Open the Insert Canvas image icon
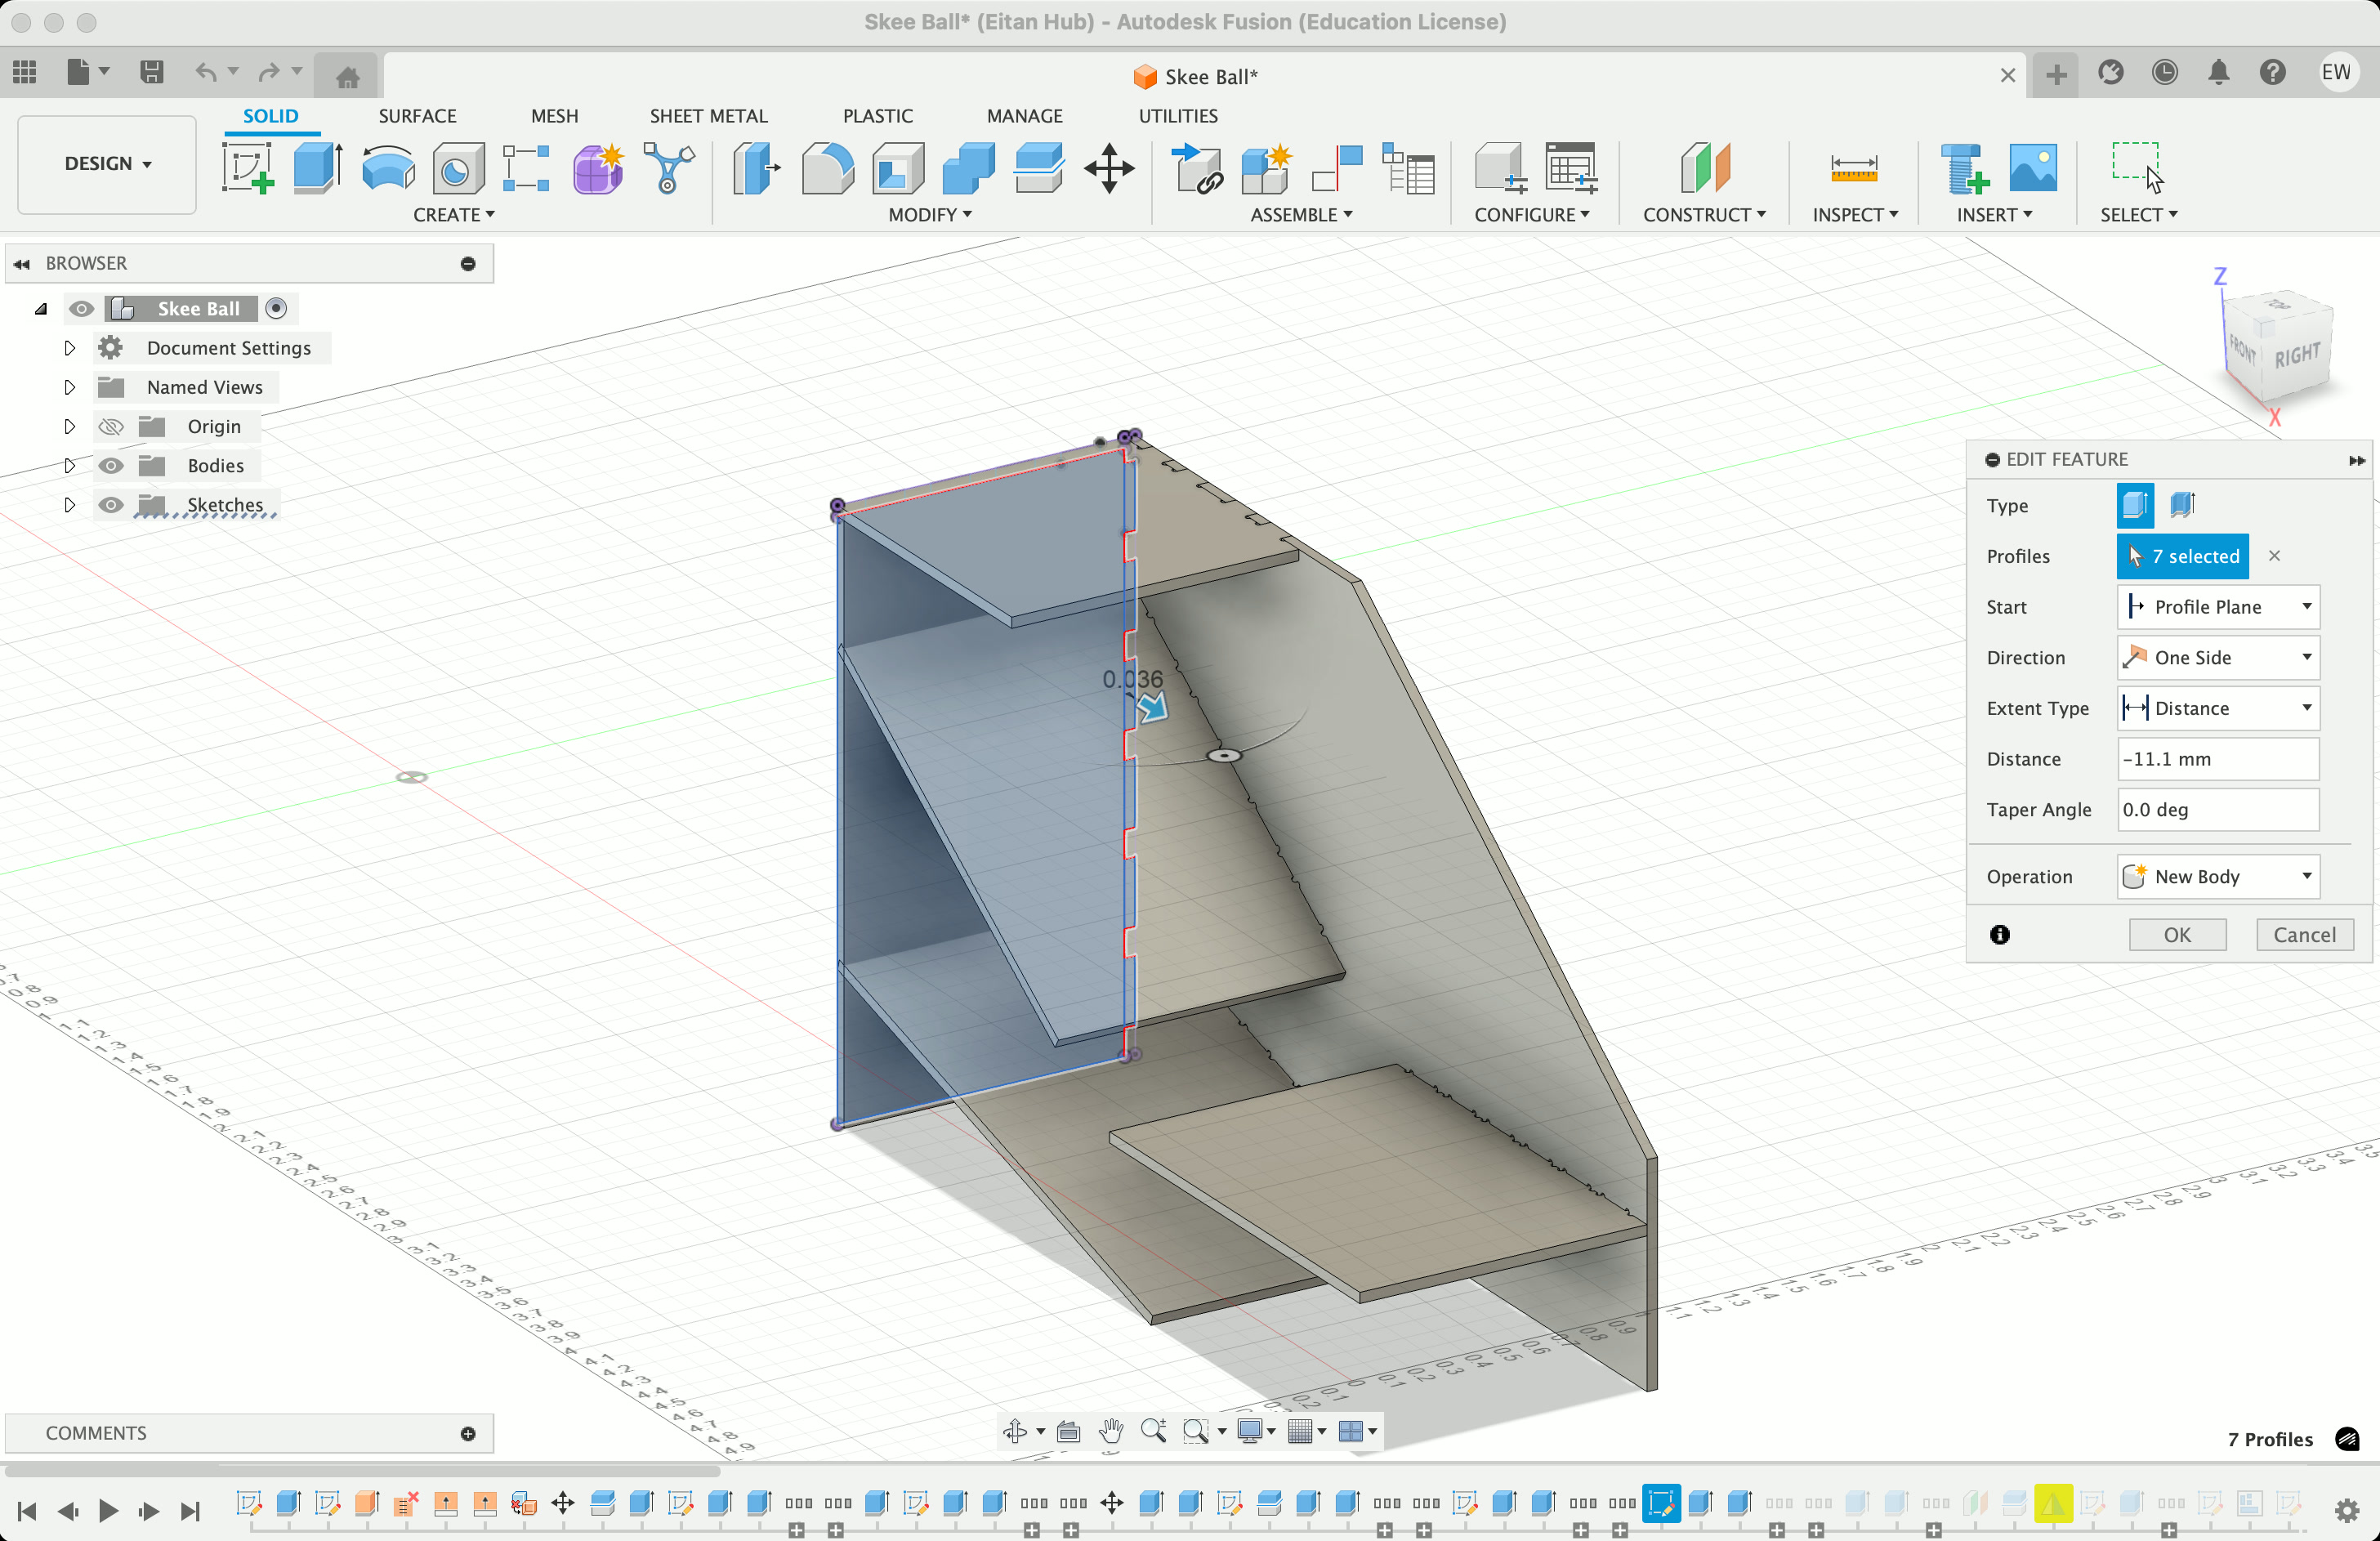Viewport: 2380px width, 1541px height. (2032, 168)
